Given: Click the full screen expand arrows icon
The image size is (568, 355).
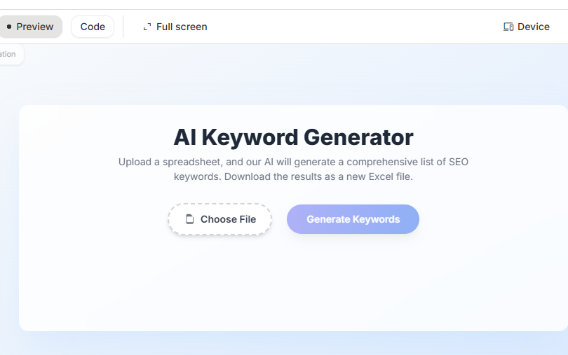Looking at the screenshot, I should [x=147, y=27].
